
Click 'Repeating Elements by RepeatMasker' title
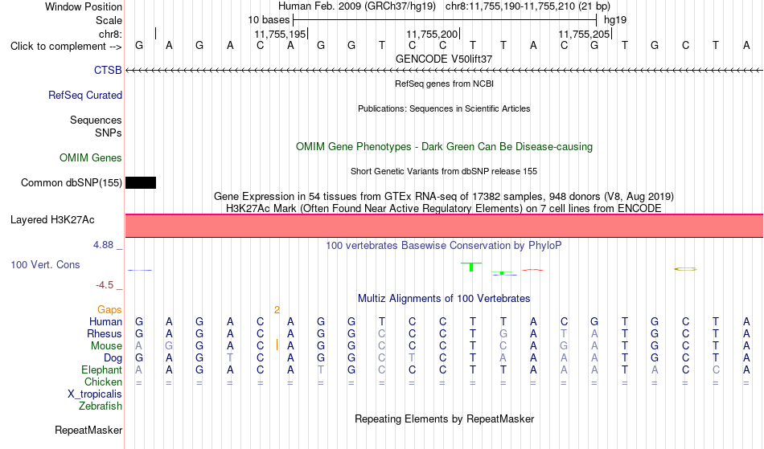click(x=444, y=419)
